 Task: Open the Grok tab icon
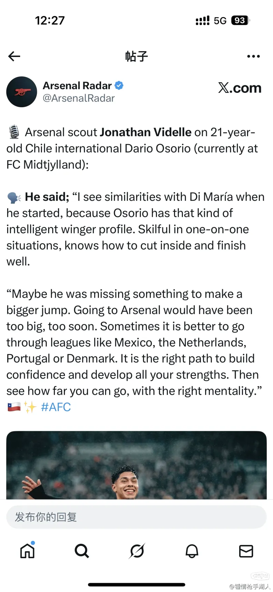(x=137, y=551)
